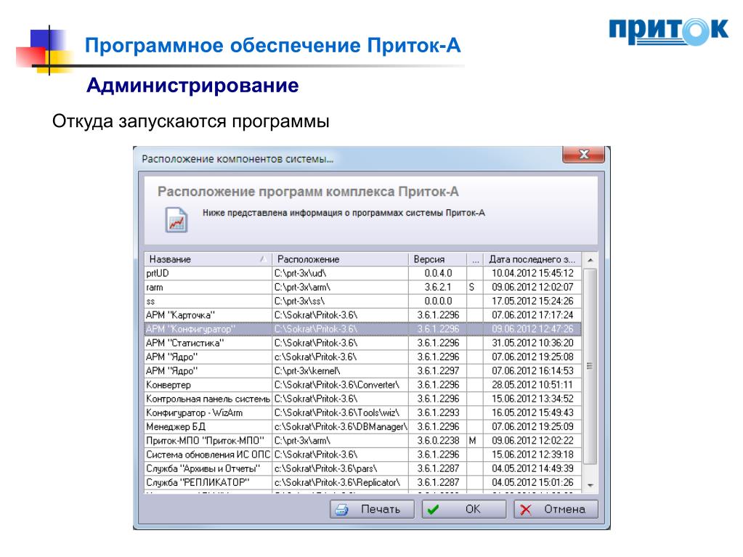Click the path c:\Sokrat\Pritok-3.6\pars\
The image size is (743, 557).
point(326,468)
